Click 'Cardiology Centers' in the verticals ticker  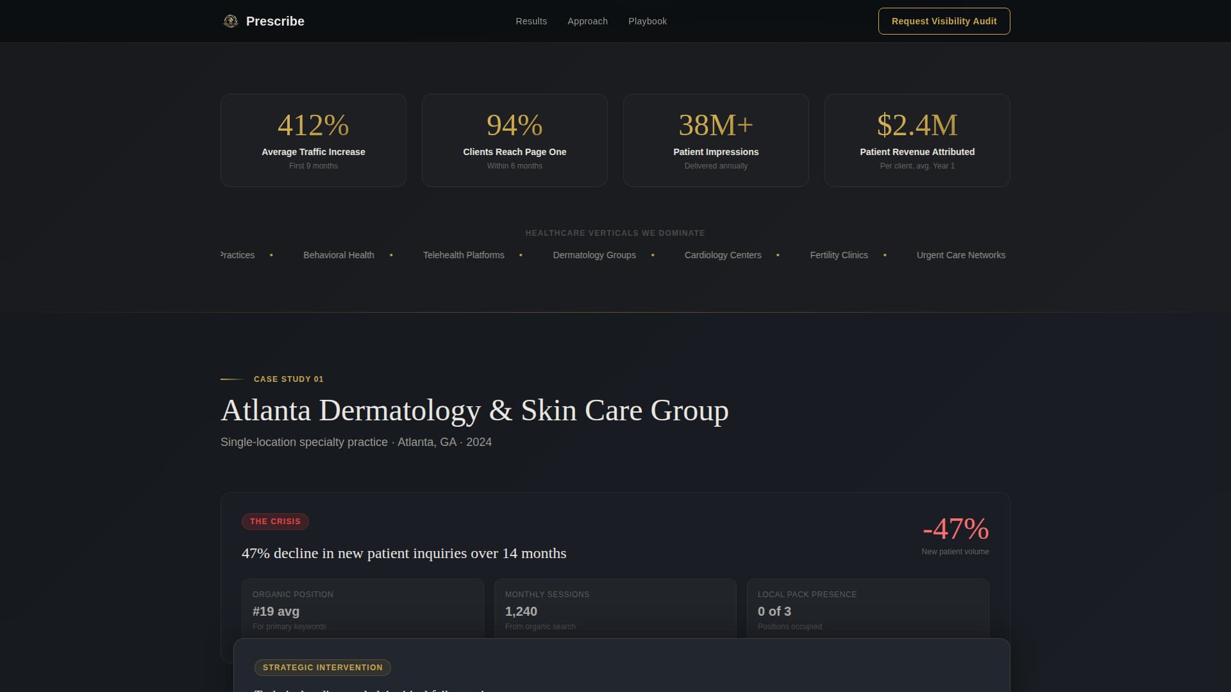pos(723,255)
